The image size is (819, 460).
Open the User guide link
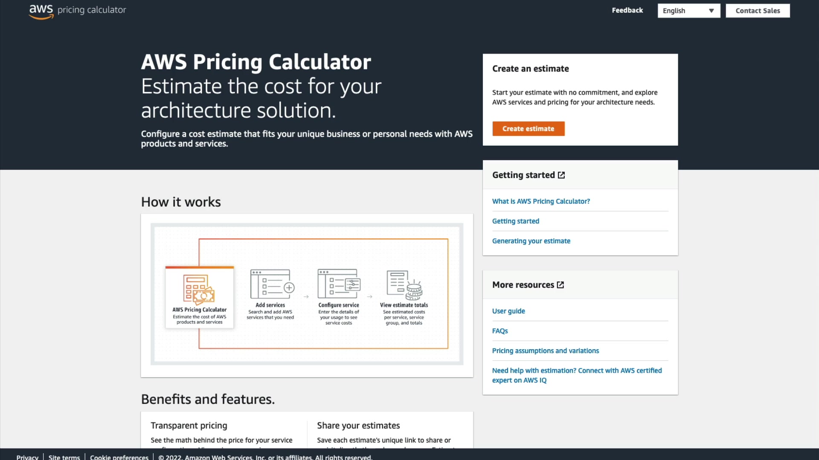tap(508, 311)
